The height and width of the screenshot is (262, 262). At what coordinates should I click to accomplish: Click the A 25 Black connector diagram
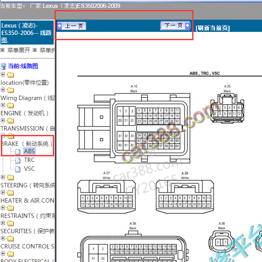(227, 108)
